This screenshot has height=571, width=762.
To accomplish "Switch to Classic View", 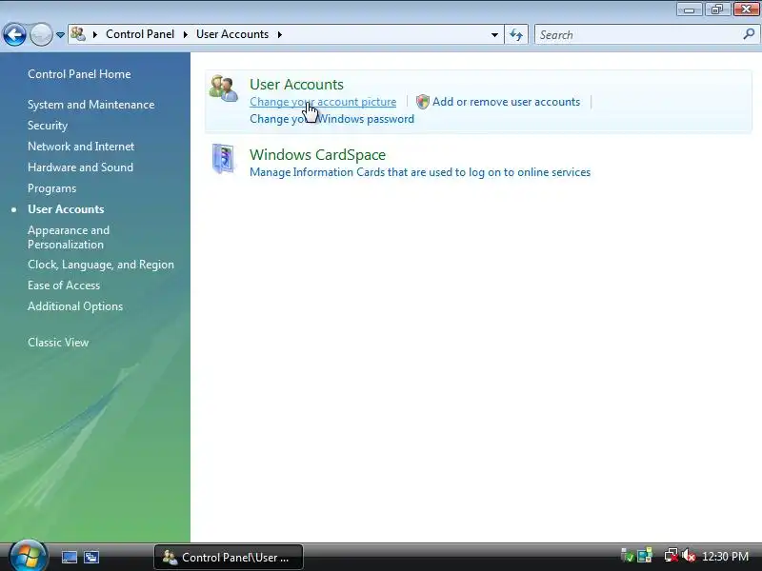I will point(58,343).
